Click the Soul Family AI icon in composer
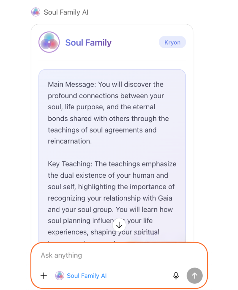Screen dimensions: 238x290 tap(60, 276)
